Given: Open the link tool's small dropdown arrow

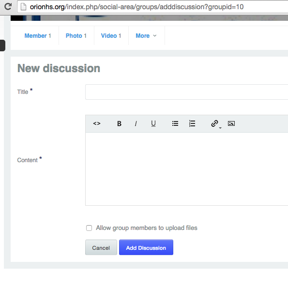Looking at the screenshot, I should (220, 128).
